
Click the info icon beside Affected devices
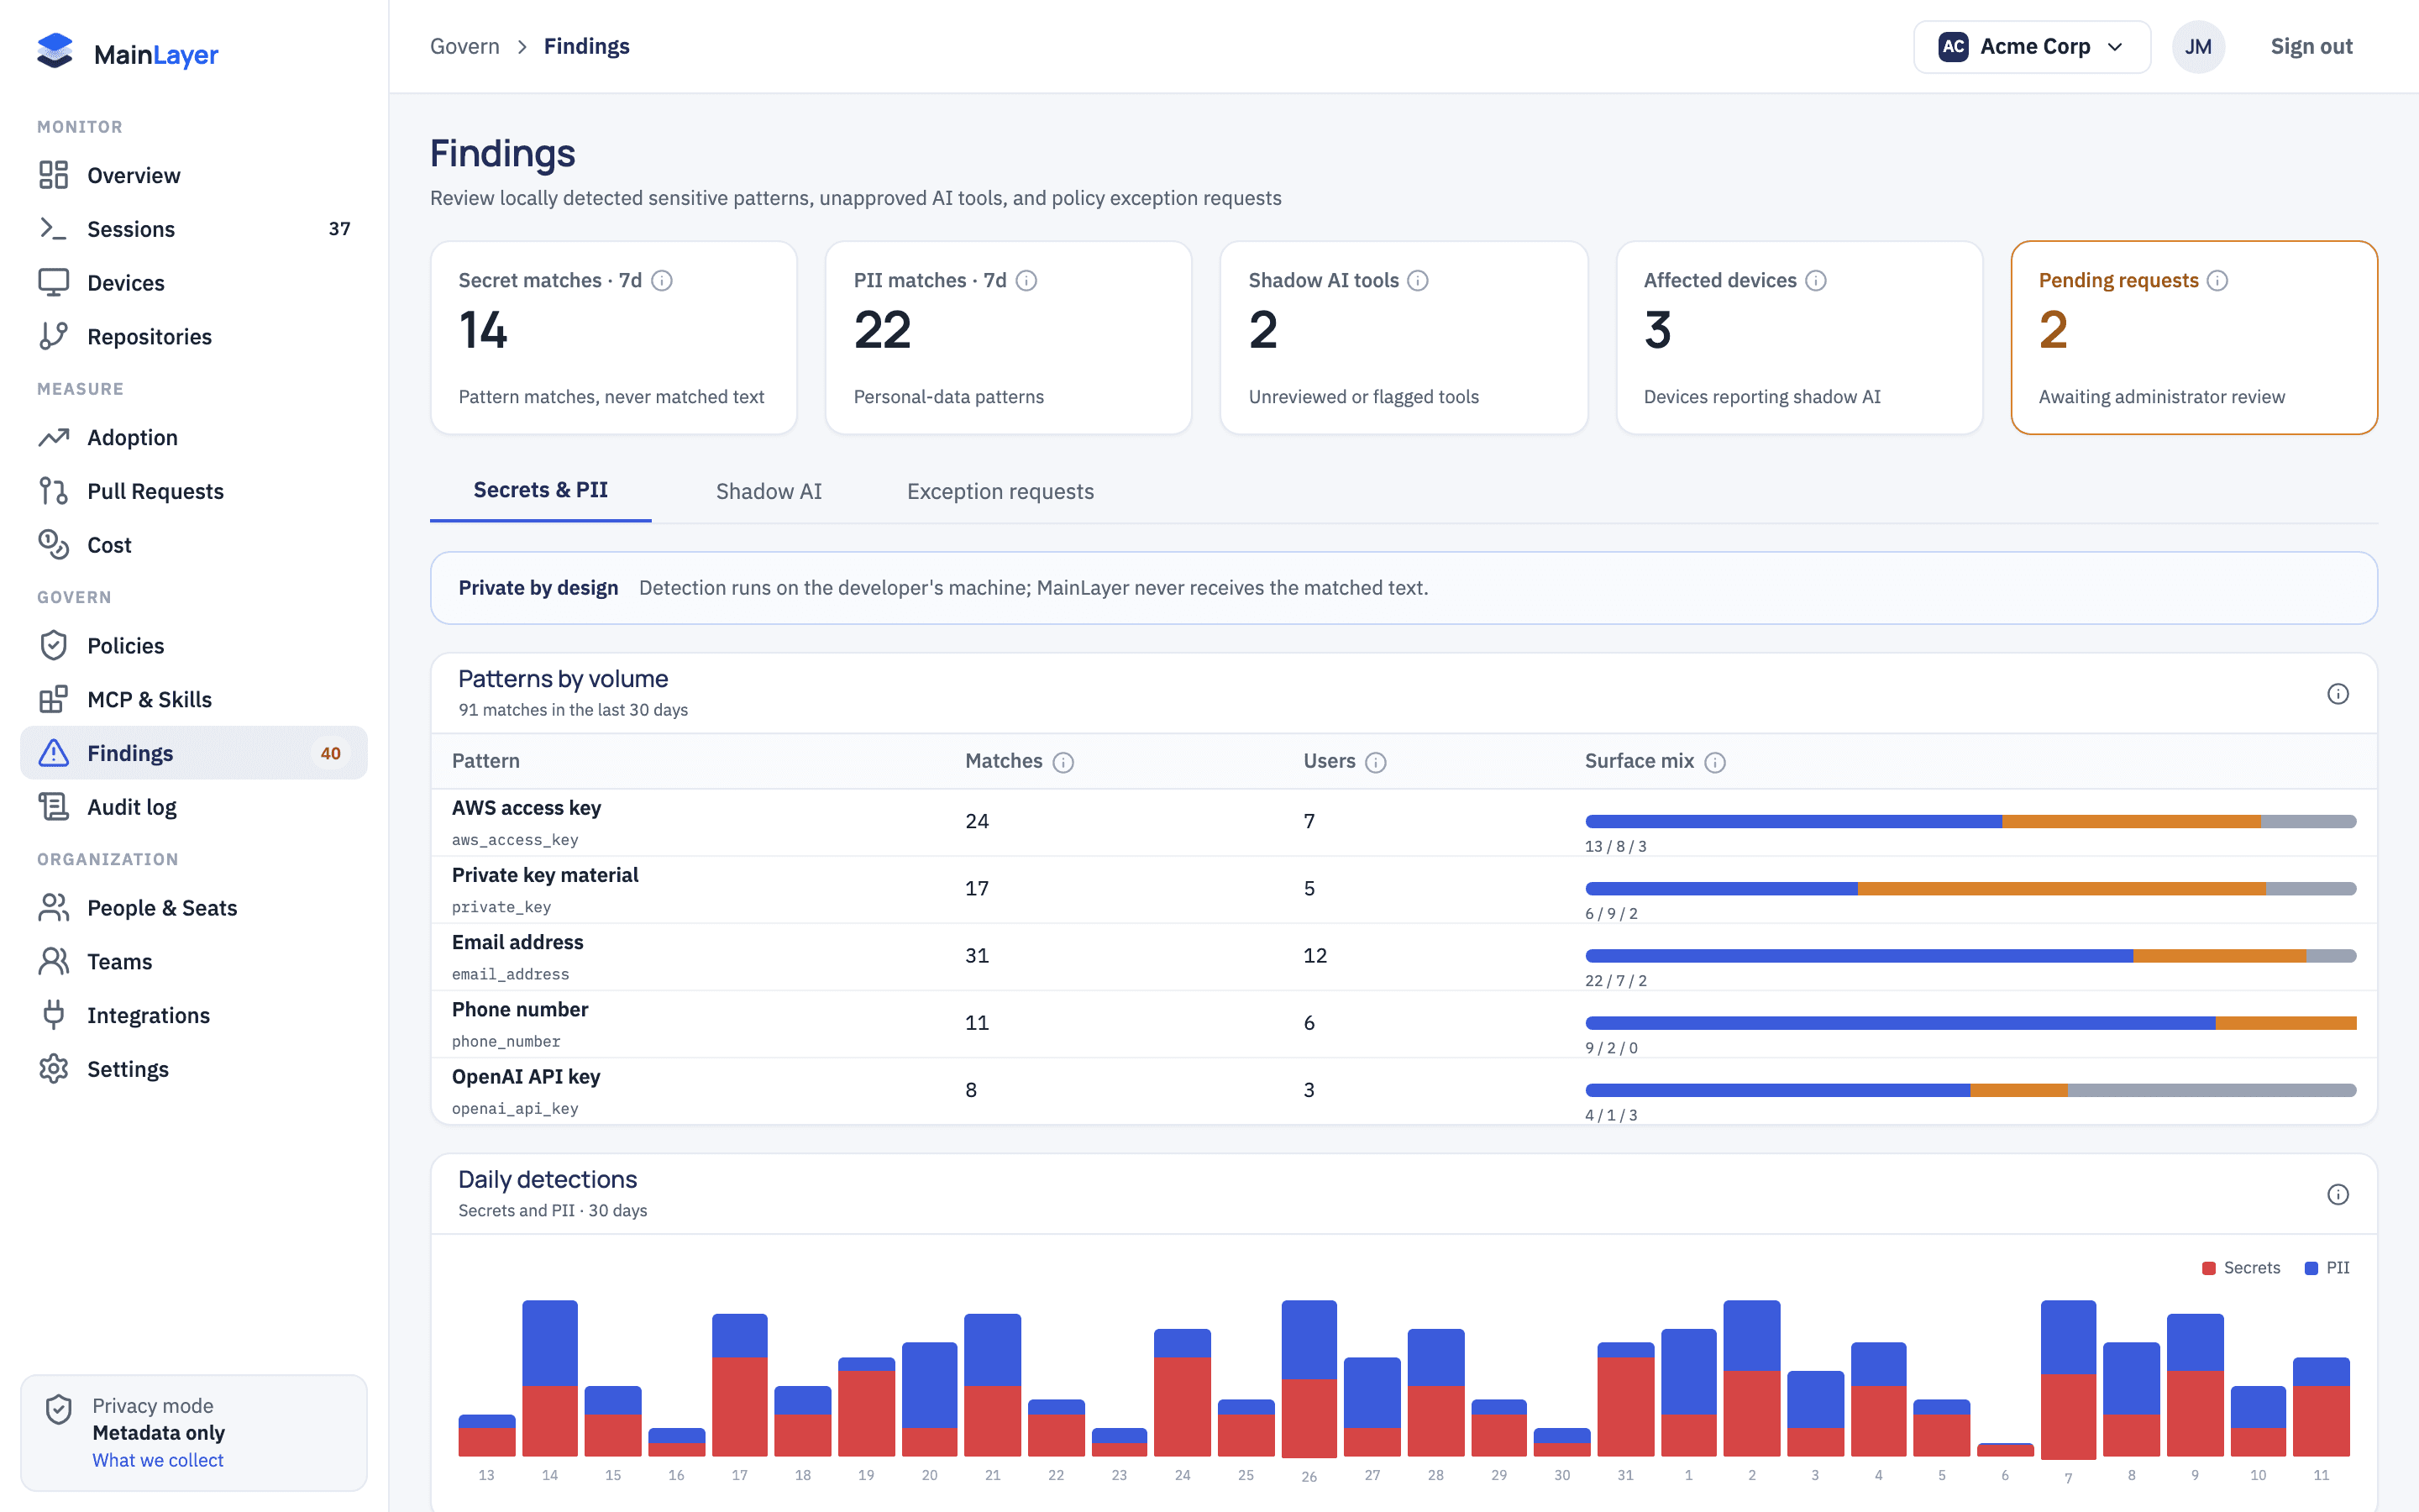point(1816,281)
